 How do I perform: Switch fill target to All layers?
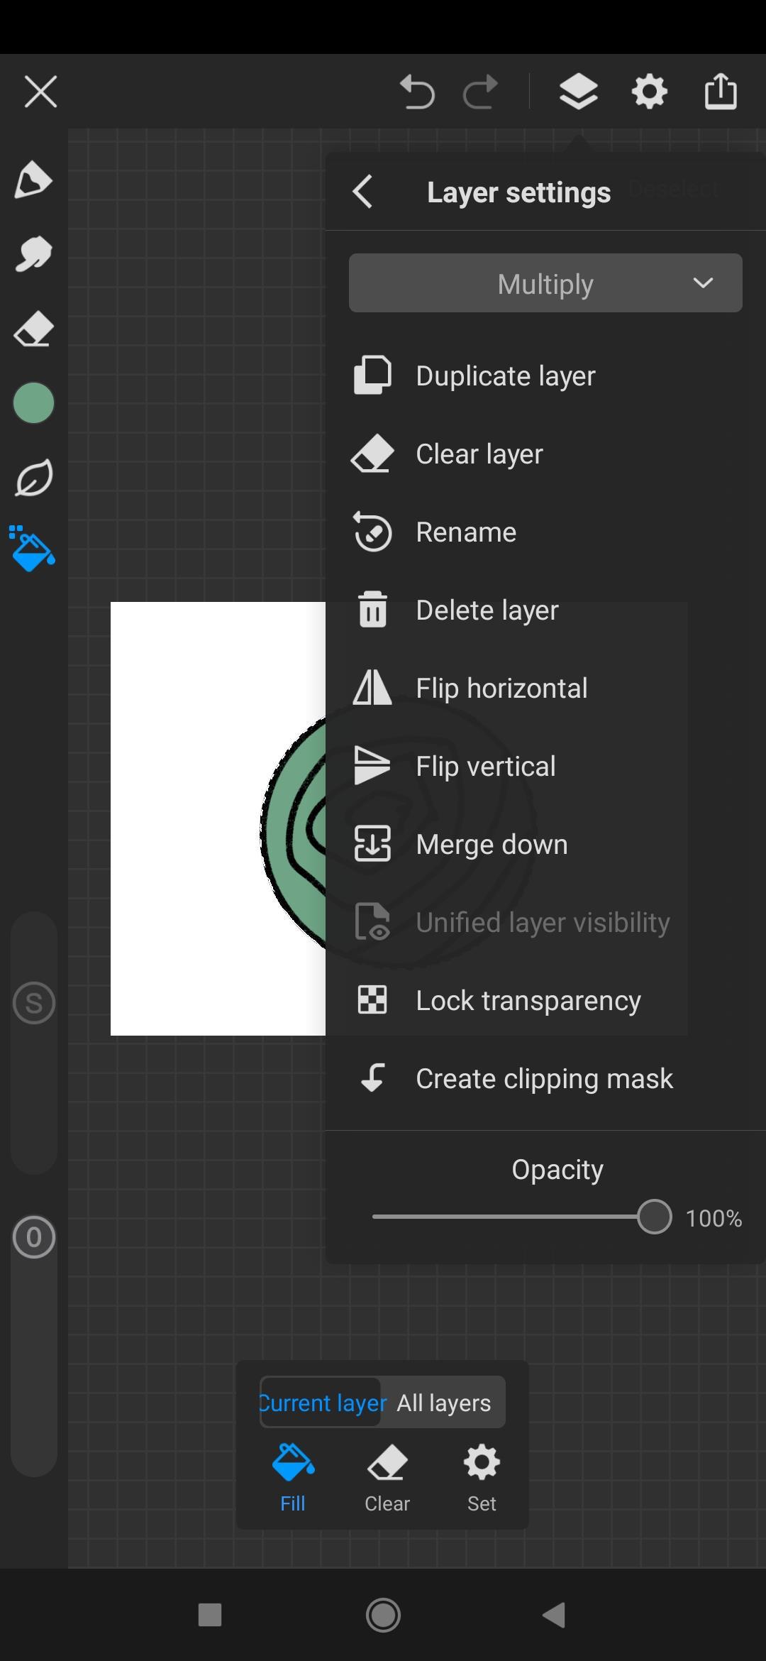pyautogui.click(x=443, y=1403)
